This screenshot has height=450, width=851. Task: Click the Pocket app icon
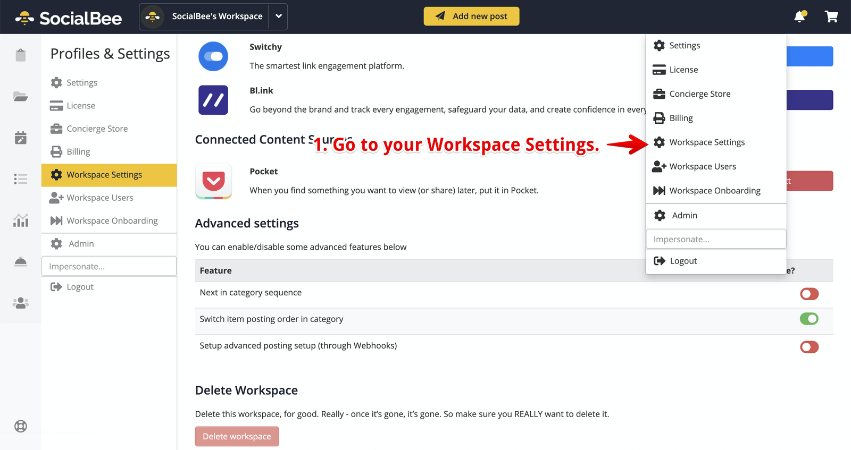(213, 181)
